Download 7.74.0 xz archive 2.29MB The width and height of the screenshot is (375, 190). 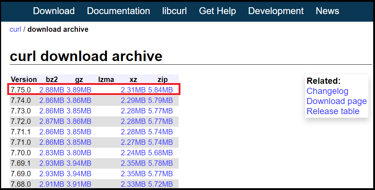coord(133,100)
